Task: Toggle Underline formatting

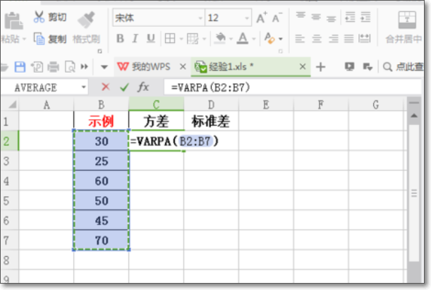Action: click(151, 39)
